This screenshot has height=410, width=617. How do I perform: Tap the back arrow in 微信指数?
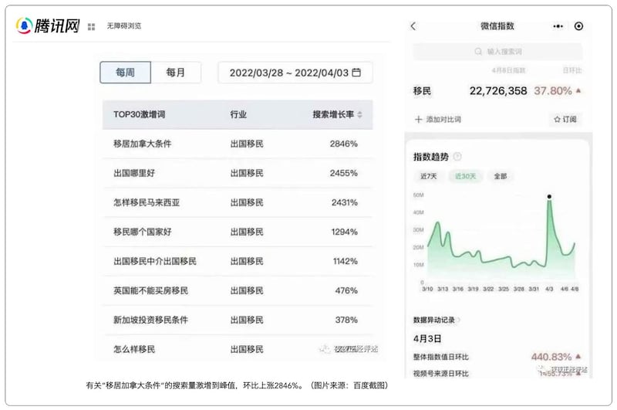(413, 26)
